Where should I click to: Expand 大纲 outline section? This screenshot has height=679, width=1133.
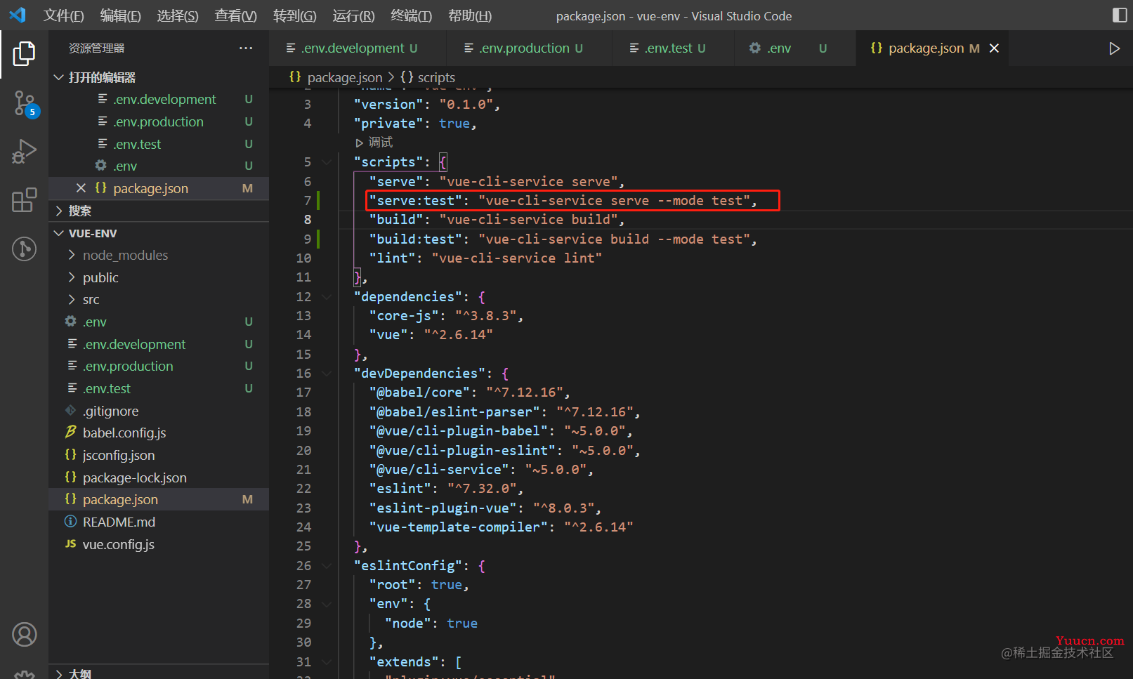pos(159,673)
